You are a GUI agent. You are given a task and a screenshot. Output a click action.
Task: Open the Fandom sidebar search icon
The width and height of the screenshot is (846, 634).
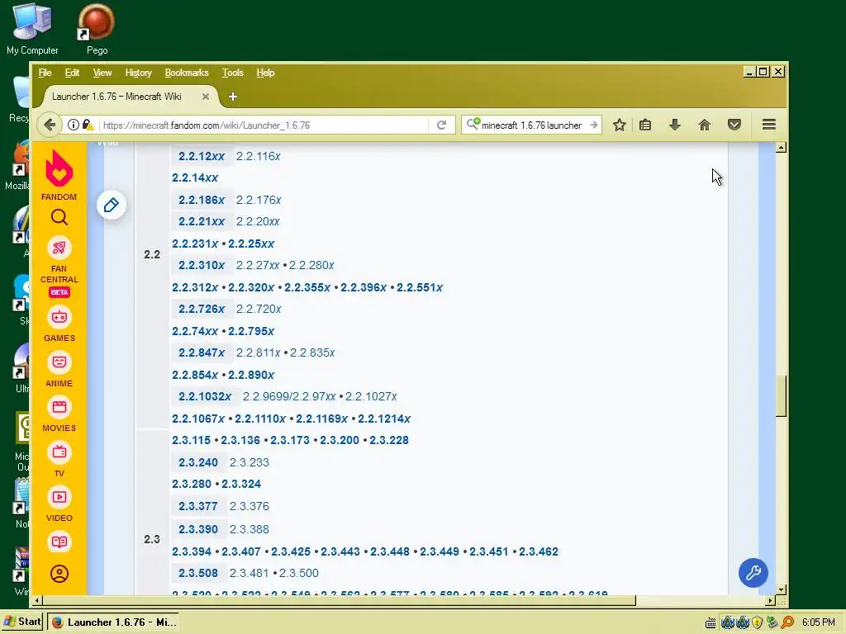pyautogui.click(x=59, y=217)
